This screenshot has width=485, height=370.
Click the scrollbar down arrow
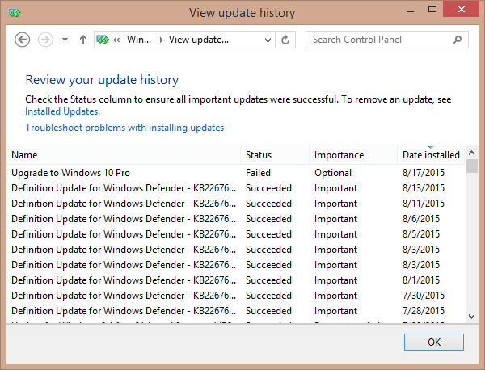tap(471, 317)
